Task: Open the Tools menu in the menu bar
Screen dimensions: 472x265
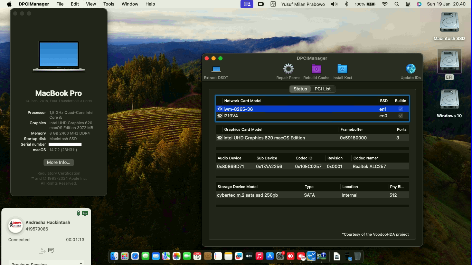Action: coord(108,4)
